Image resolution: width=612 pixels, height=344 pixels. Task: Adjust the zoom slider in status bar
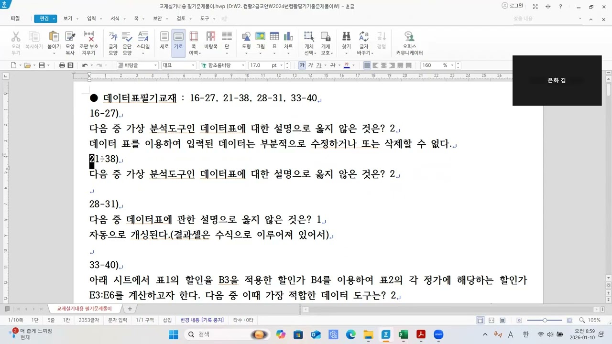(545, 320)
